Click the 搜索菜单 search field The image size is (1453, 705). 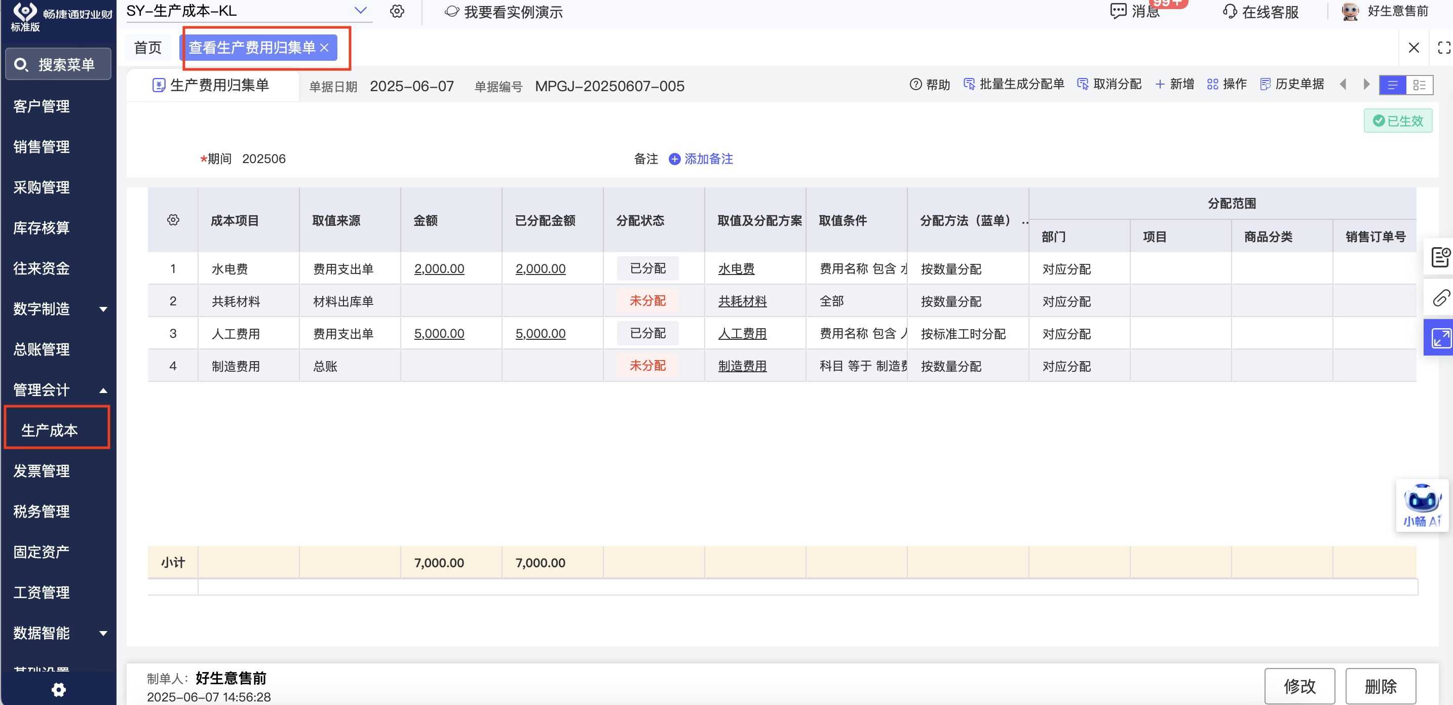[x=59, y=64]
